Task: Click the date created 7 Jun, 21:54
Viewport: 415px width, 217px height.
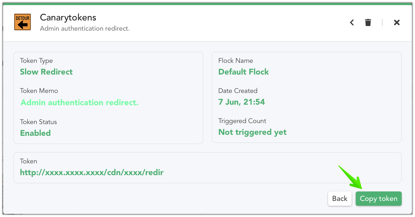Action: 241,102
